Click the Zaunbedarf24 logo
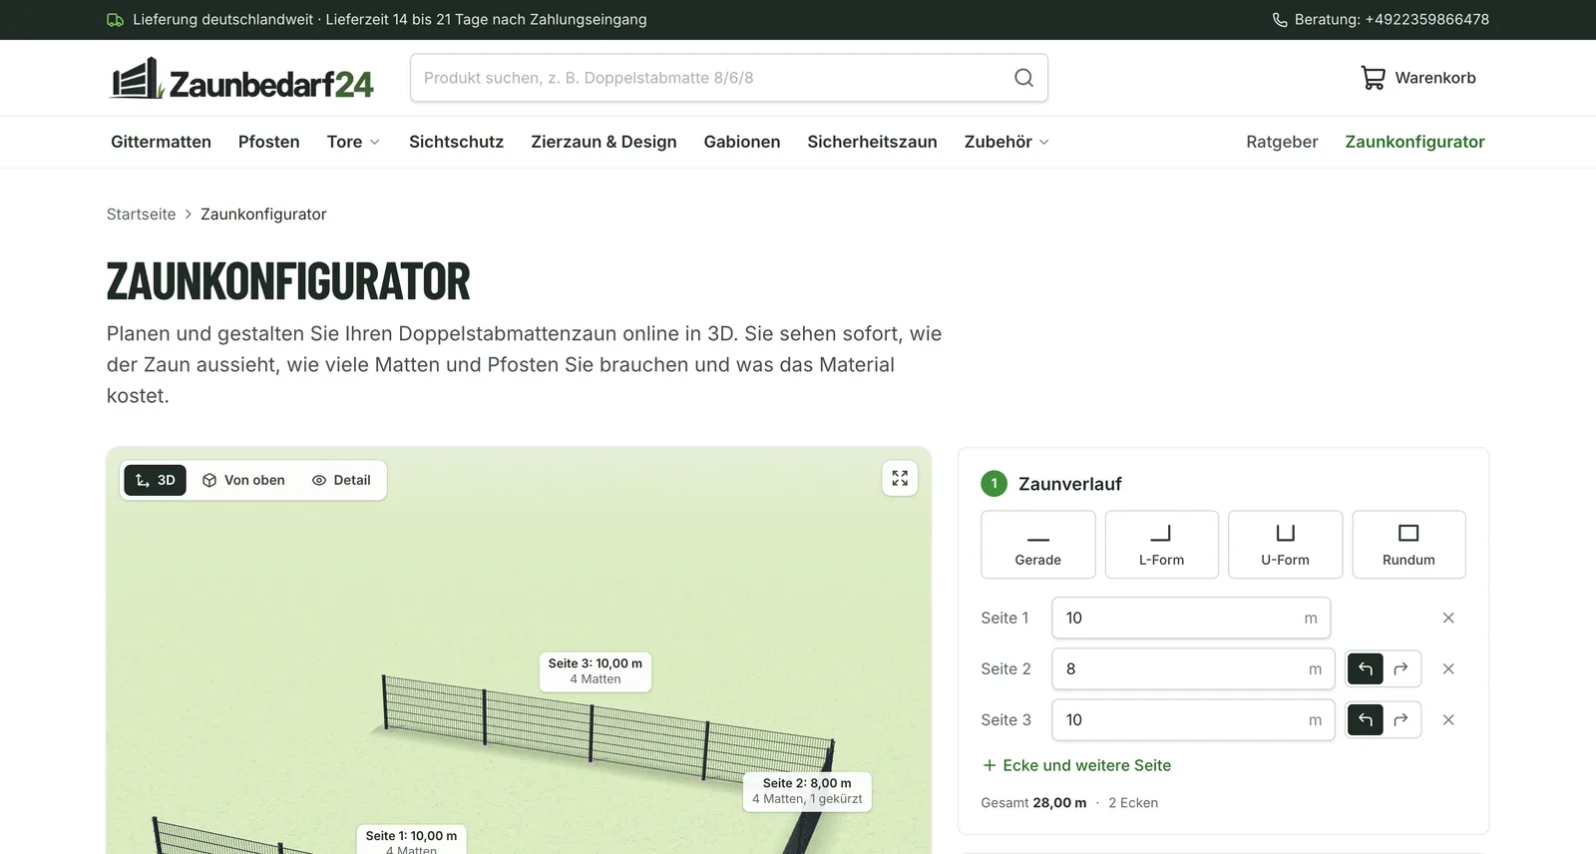 (241, 78)
